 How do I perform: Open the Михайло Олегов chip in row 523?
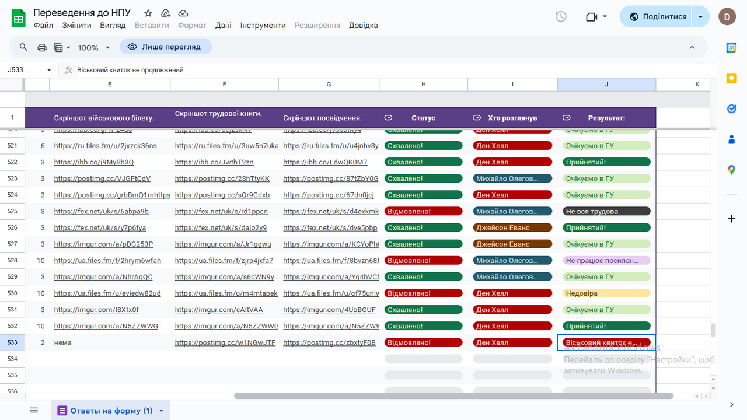[512, 178]
